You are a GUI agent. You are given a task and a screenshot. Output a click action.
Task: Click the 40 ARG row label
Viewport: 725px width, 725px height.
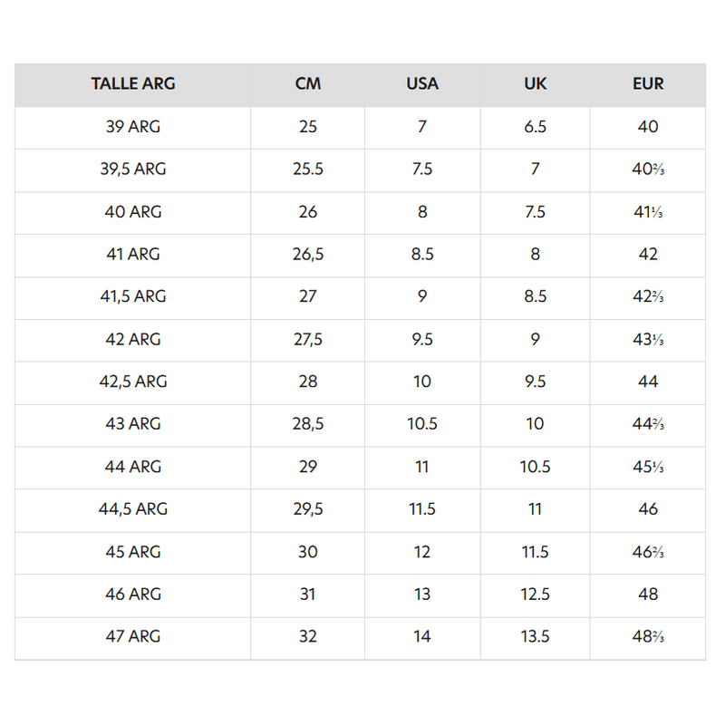[x=133, y=212]
